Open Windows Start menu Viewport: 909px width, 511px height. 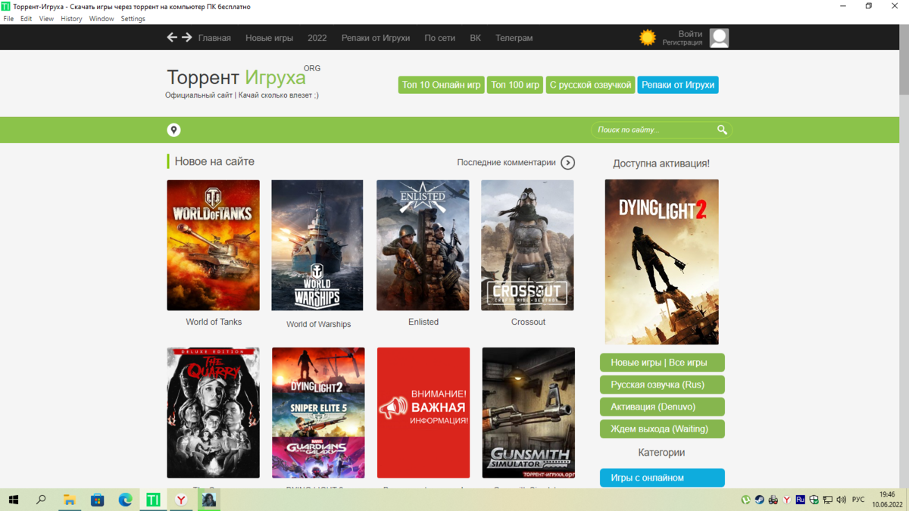tap(14, 500)
